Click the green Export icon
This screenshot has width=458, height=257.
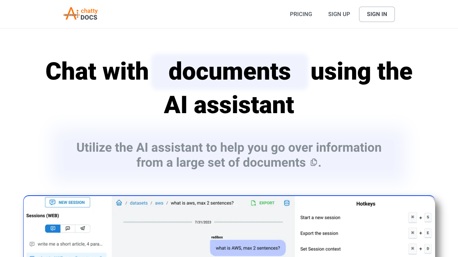[x=253, y=203]
